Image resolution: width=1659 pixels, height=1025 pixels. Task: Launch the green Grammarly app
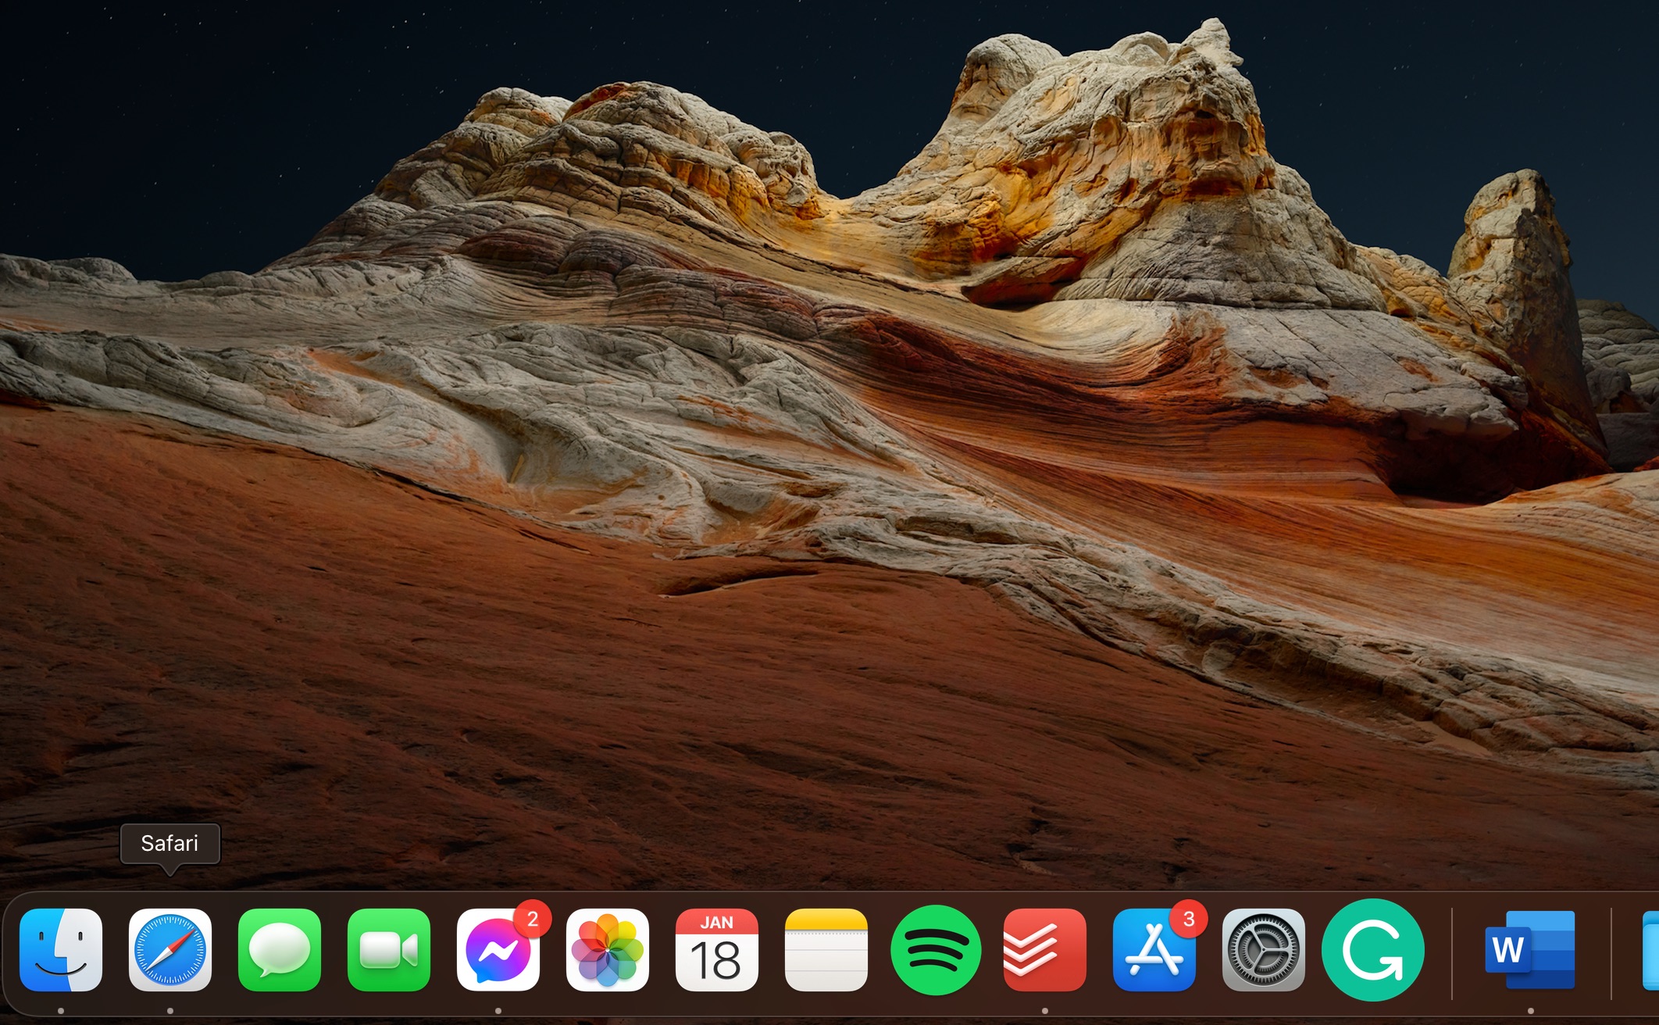1373,950
